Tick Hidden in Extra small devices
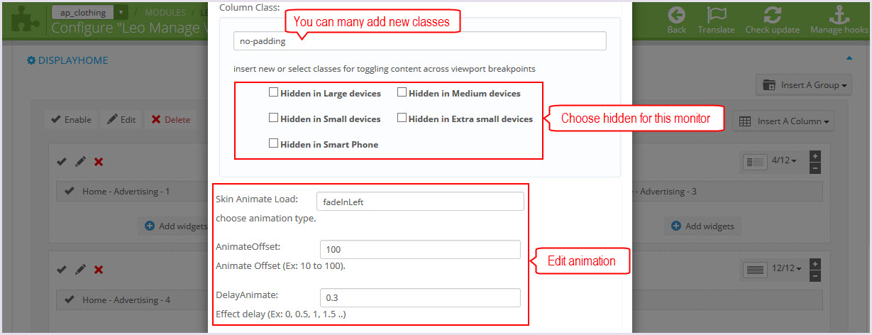The width and height of the screenshot is (872, 335). 402,118
